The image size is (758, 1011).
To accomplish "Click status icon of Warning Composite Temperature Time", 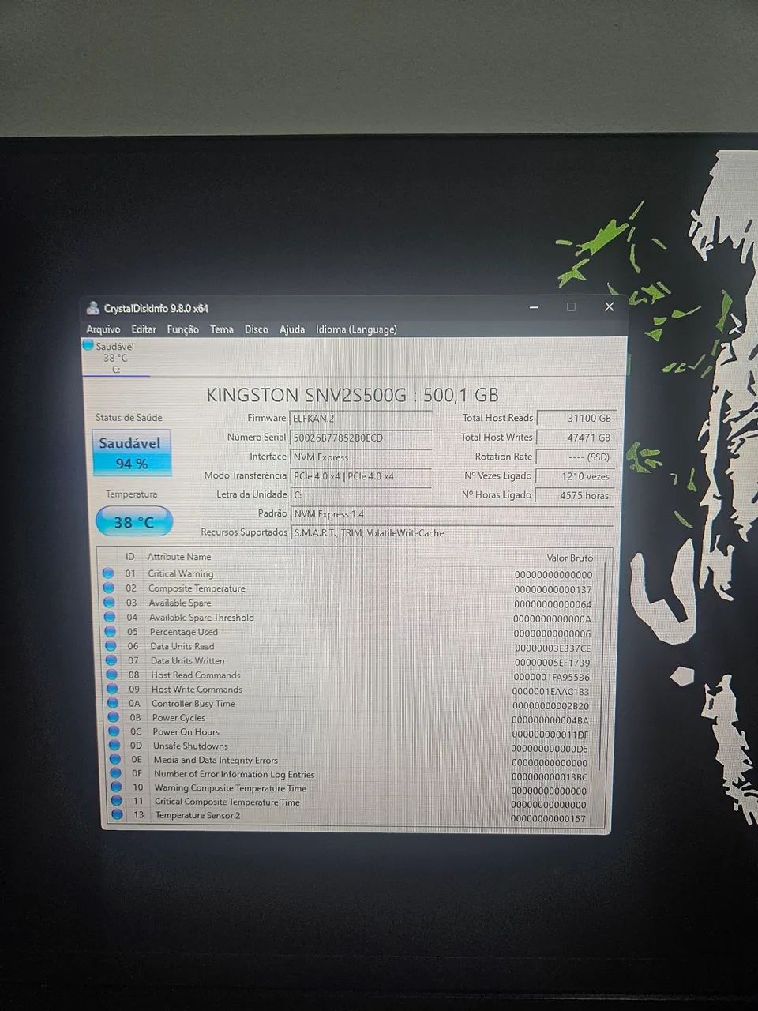I will 117,787.
